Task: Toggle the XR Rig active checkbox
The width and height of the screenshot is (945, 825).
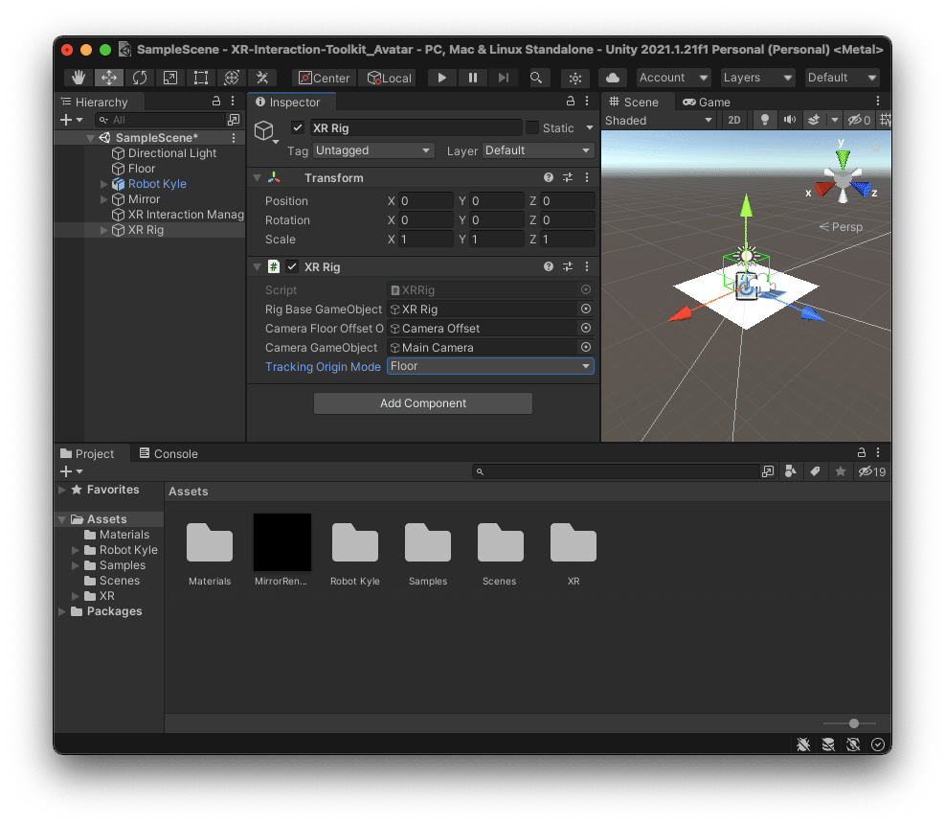Action: pos(297,127)
